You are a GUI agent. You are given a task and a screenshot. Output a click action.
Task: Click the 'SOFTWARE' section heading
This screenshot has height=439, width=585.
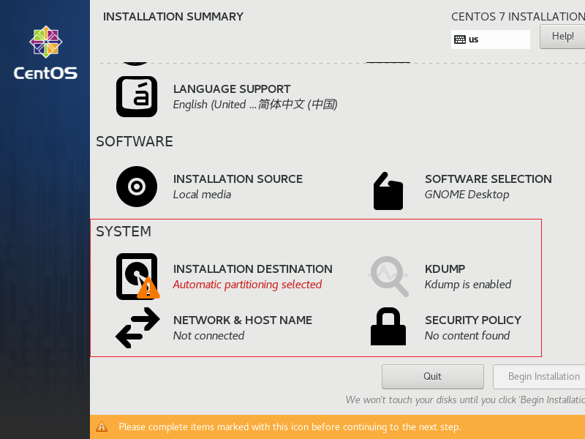pos(135,141)
